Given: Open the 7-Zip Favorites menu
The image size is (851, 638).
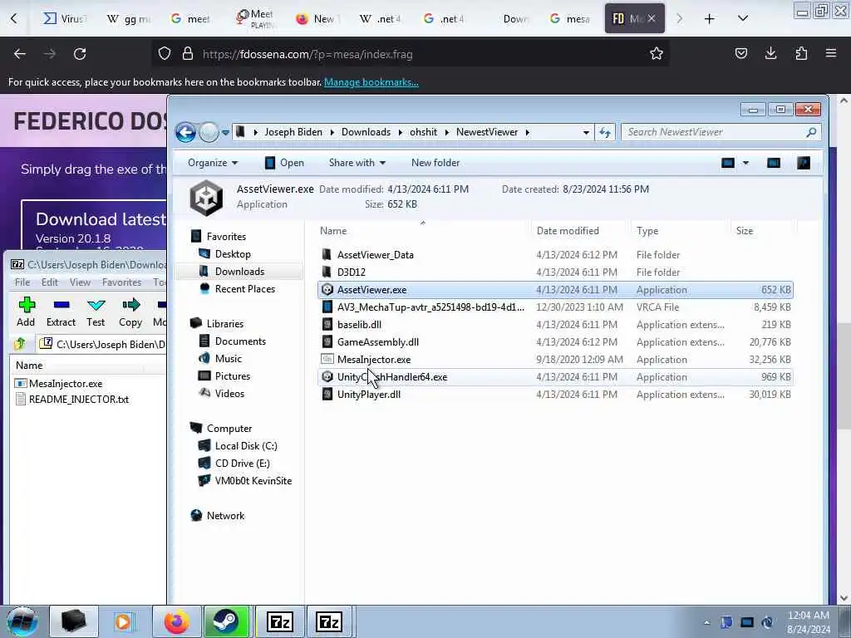Looking at the screenshot, I should 121,282.
